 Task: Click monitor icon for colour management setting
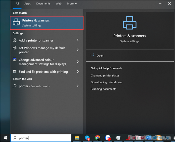(14, 59)
